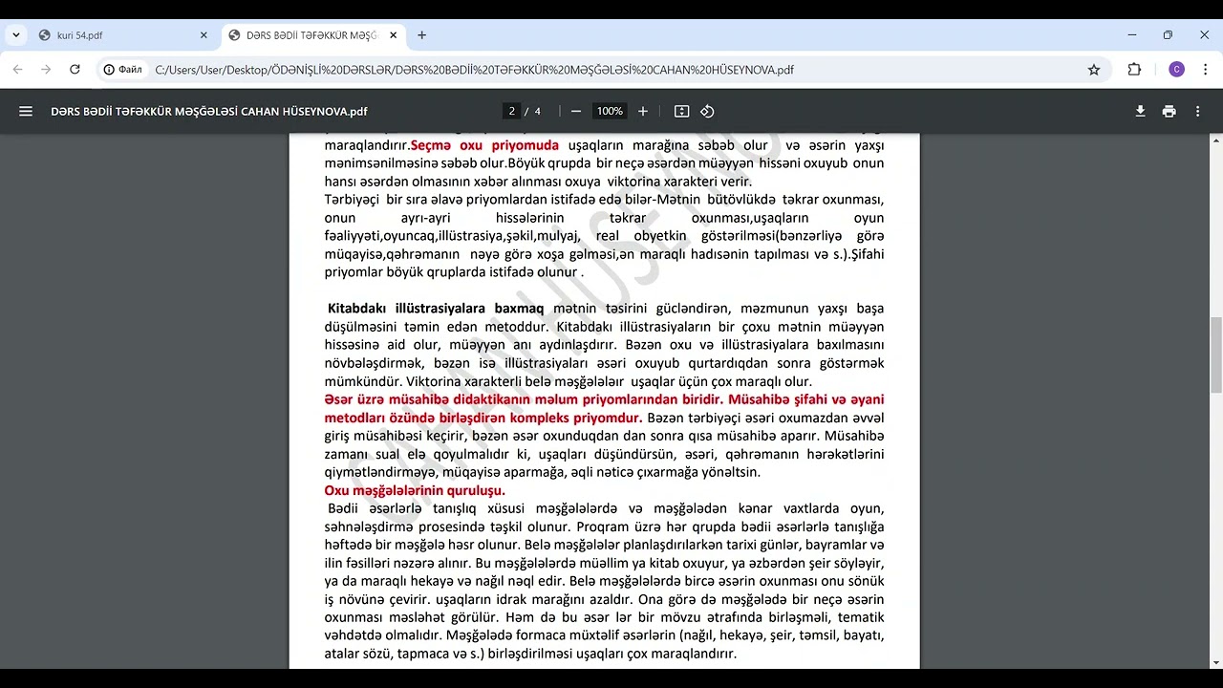Open the browser Extensions puzzle icon
The width and height of the screenshot is (1223, 688).
click(x=1135, y=70)
